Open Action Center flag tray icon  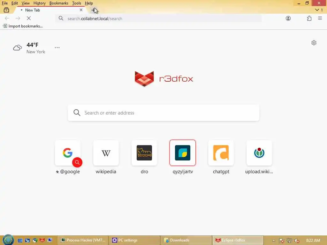click(x=281, y=241)
